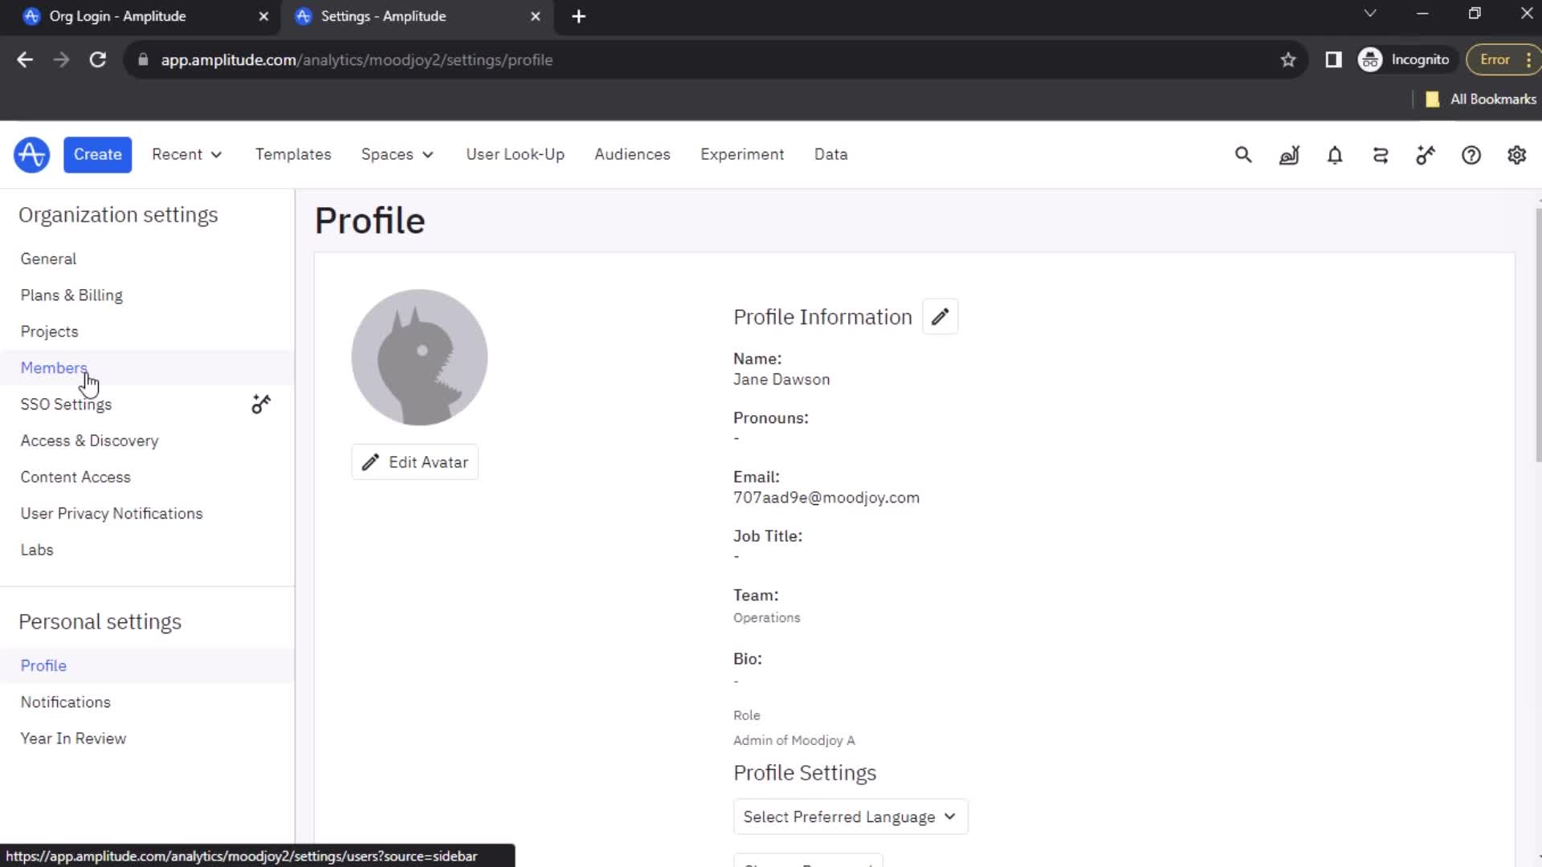The width and height of the screenshot is (1542, 867).
Task: Open User Privacy Notifications
Action: point(148,514)
